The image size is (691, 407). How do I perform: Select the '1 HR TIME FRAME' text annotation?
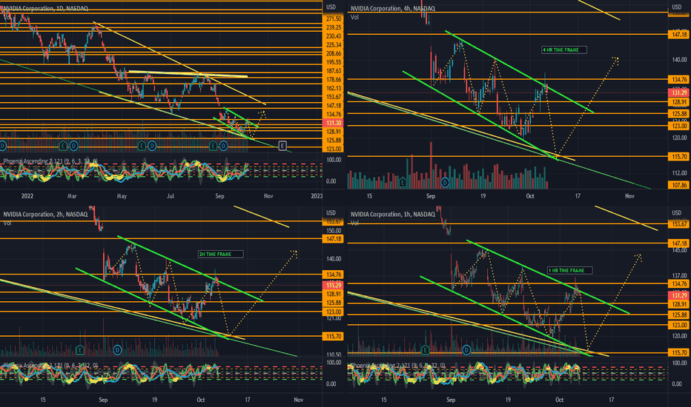(570, 270)
